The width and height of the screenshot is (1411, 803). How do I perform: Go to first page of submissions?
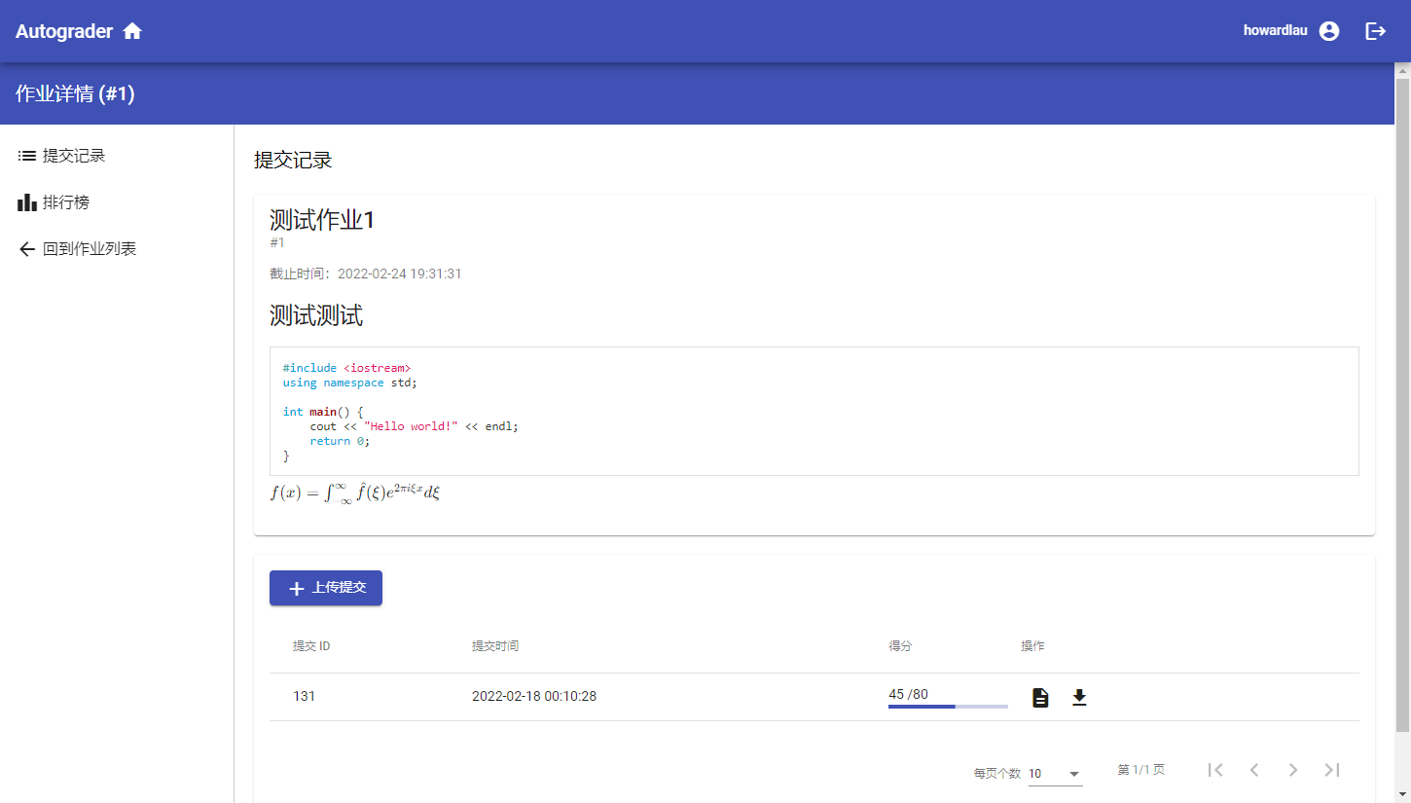(x=1215, y=770)
